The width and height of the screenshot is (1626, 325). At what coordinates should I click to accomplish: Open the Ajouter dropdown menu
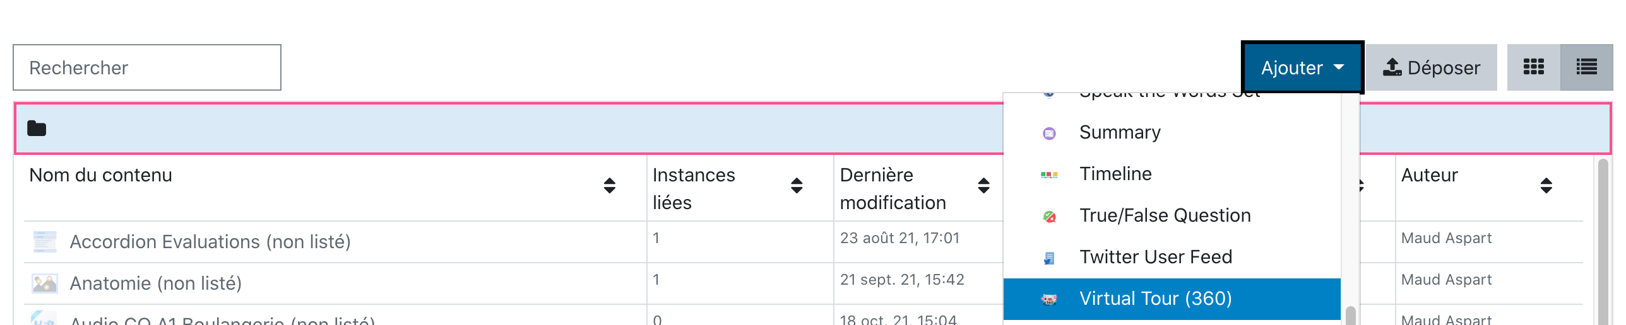[1302, 67]
